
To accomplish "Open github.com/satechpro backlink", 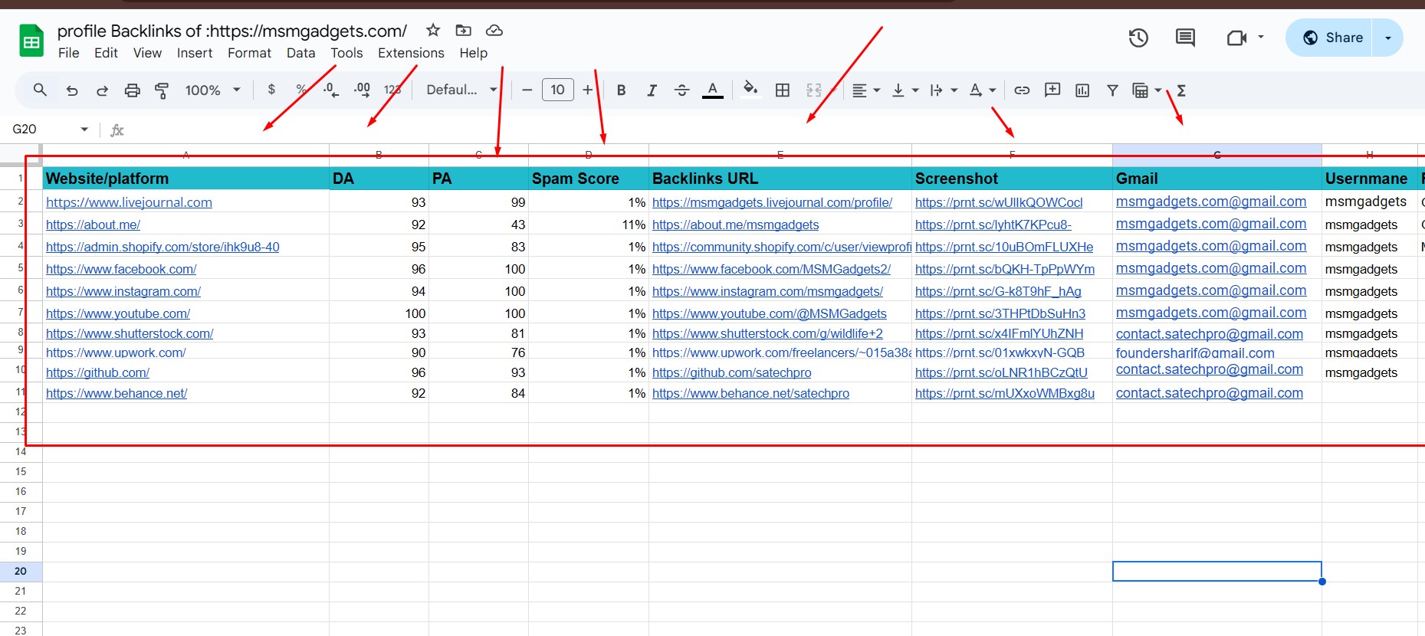I will pos(731,372).
